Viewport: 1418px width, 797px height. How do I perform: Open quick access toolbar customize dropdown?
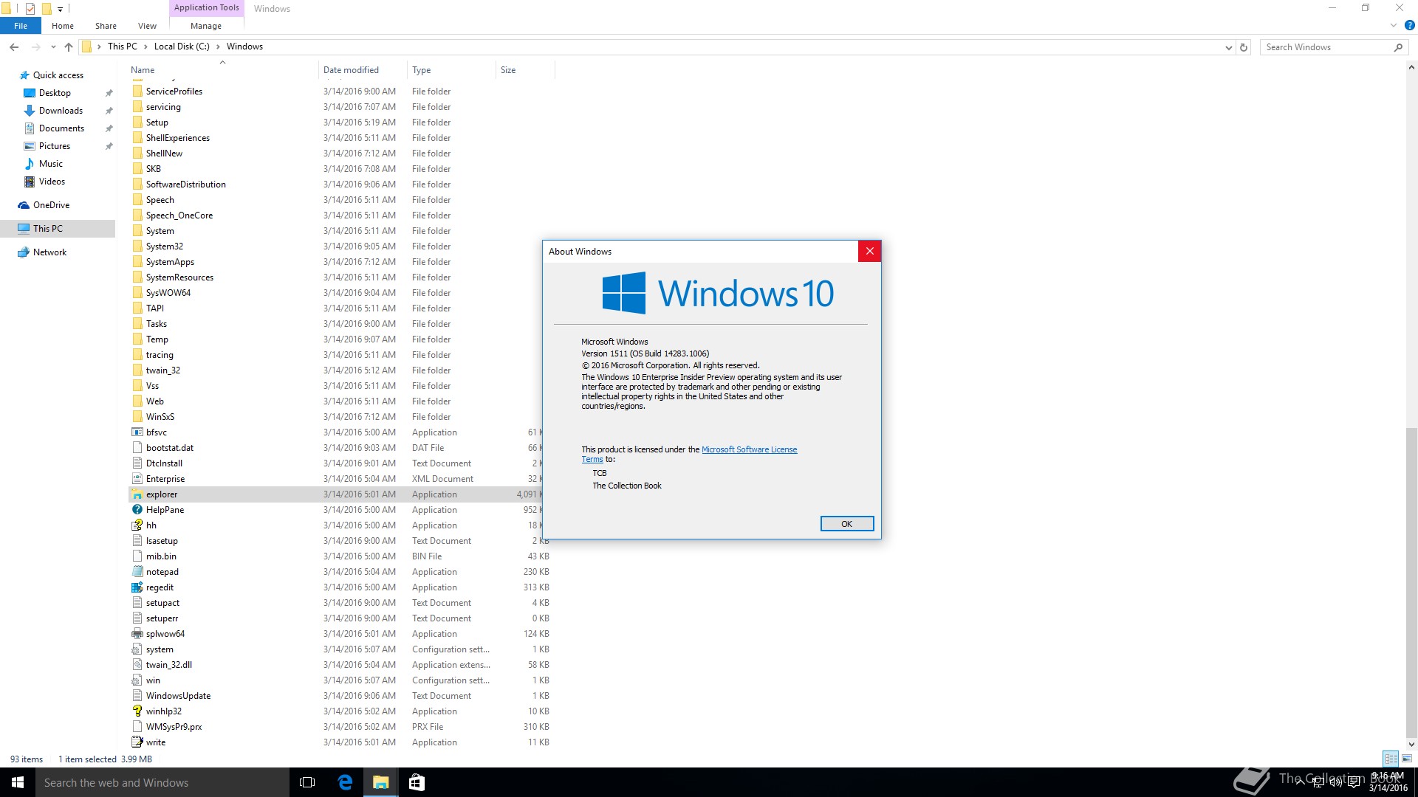pos(61,10)
